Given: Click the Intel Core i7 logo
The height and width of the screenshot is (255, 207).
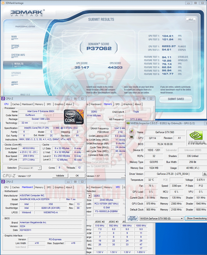Looking at the screenshot, I should coord(74,117).
